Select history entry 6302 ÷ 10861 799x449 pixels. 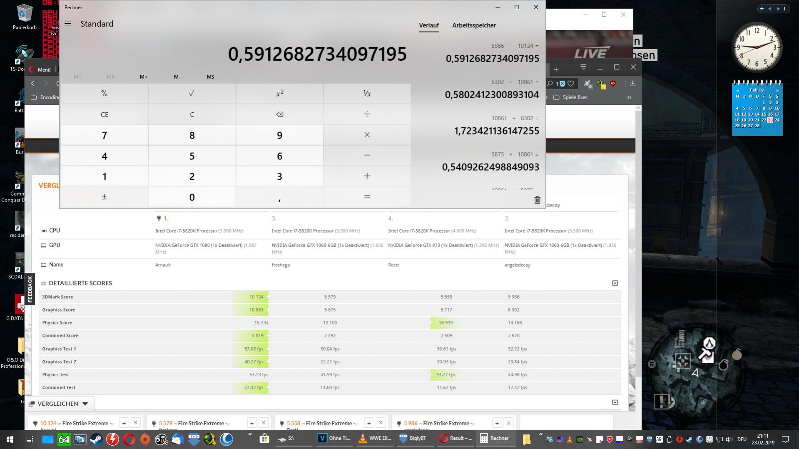(x=492, y=89)
